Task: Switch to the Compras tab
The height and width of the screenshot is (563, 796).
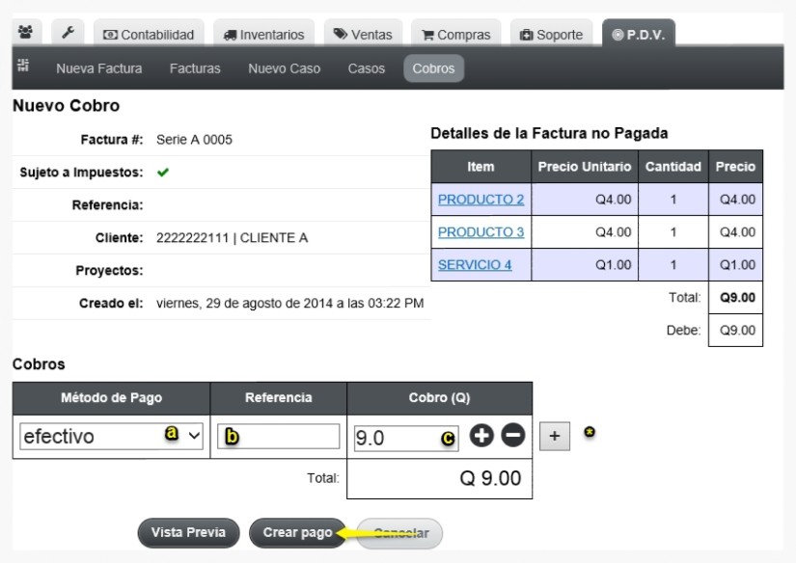Action: (x=455, y=35)
